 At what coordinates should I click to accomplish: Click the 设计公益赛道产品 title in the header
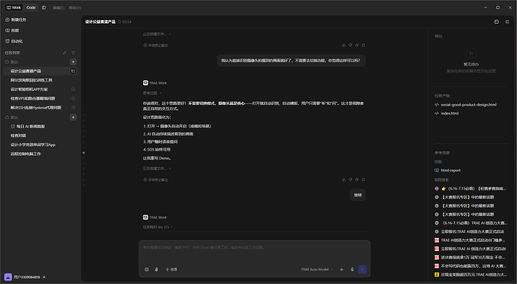click(x=100, y=22)
